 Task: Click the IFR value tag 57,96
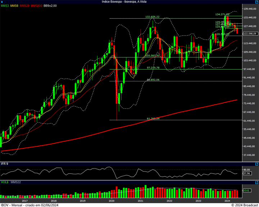click(x=247, y=173)
